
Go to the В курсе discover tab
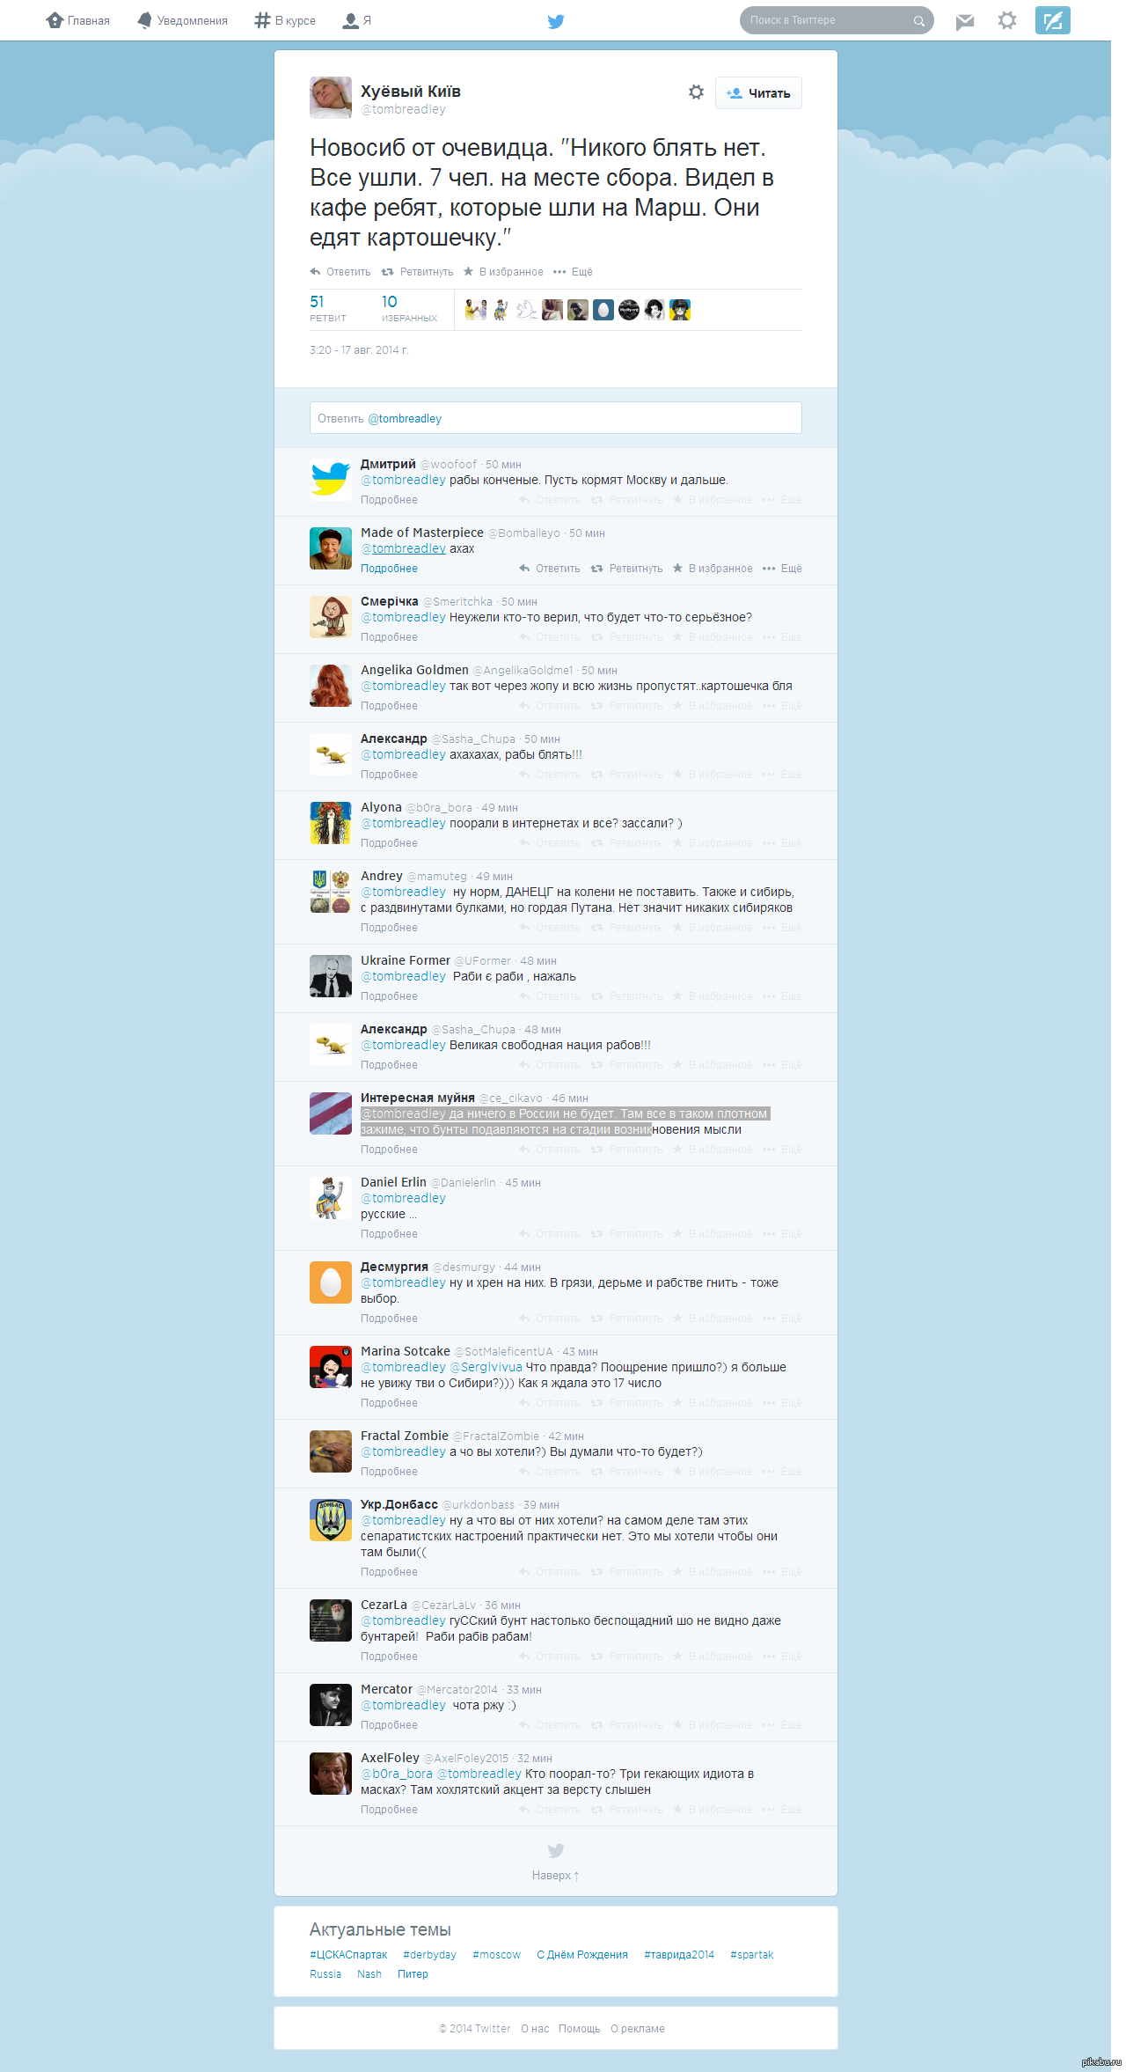pos(285,20)
